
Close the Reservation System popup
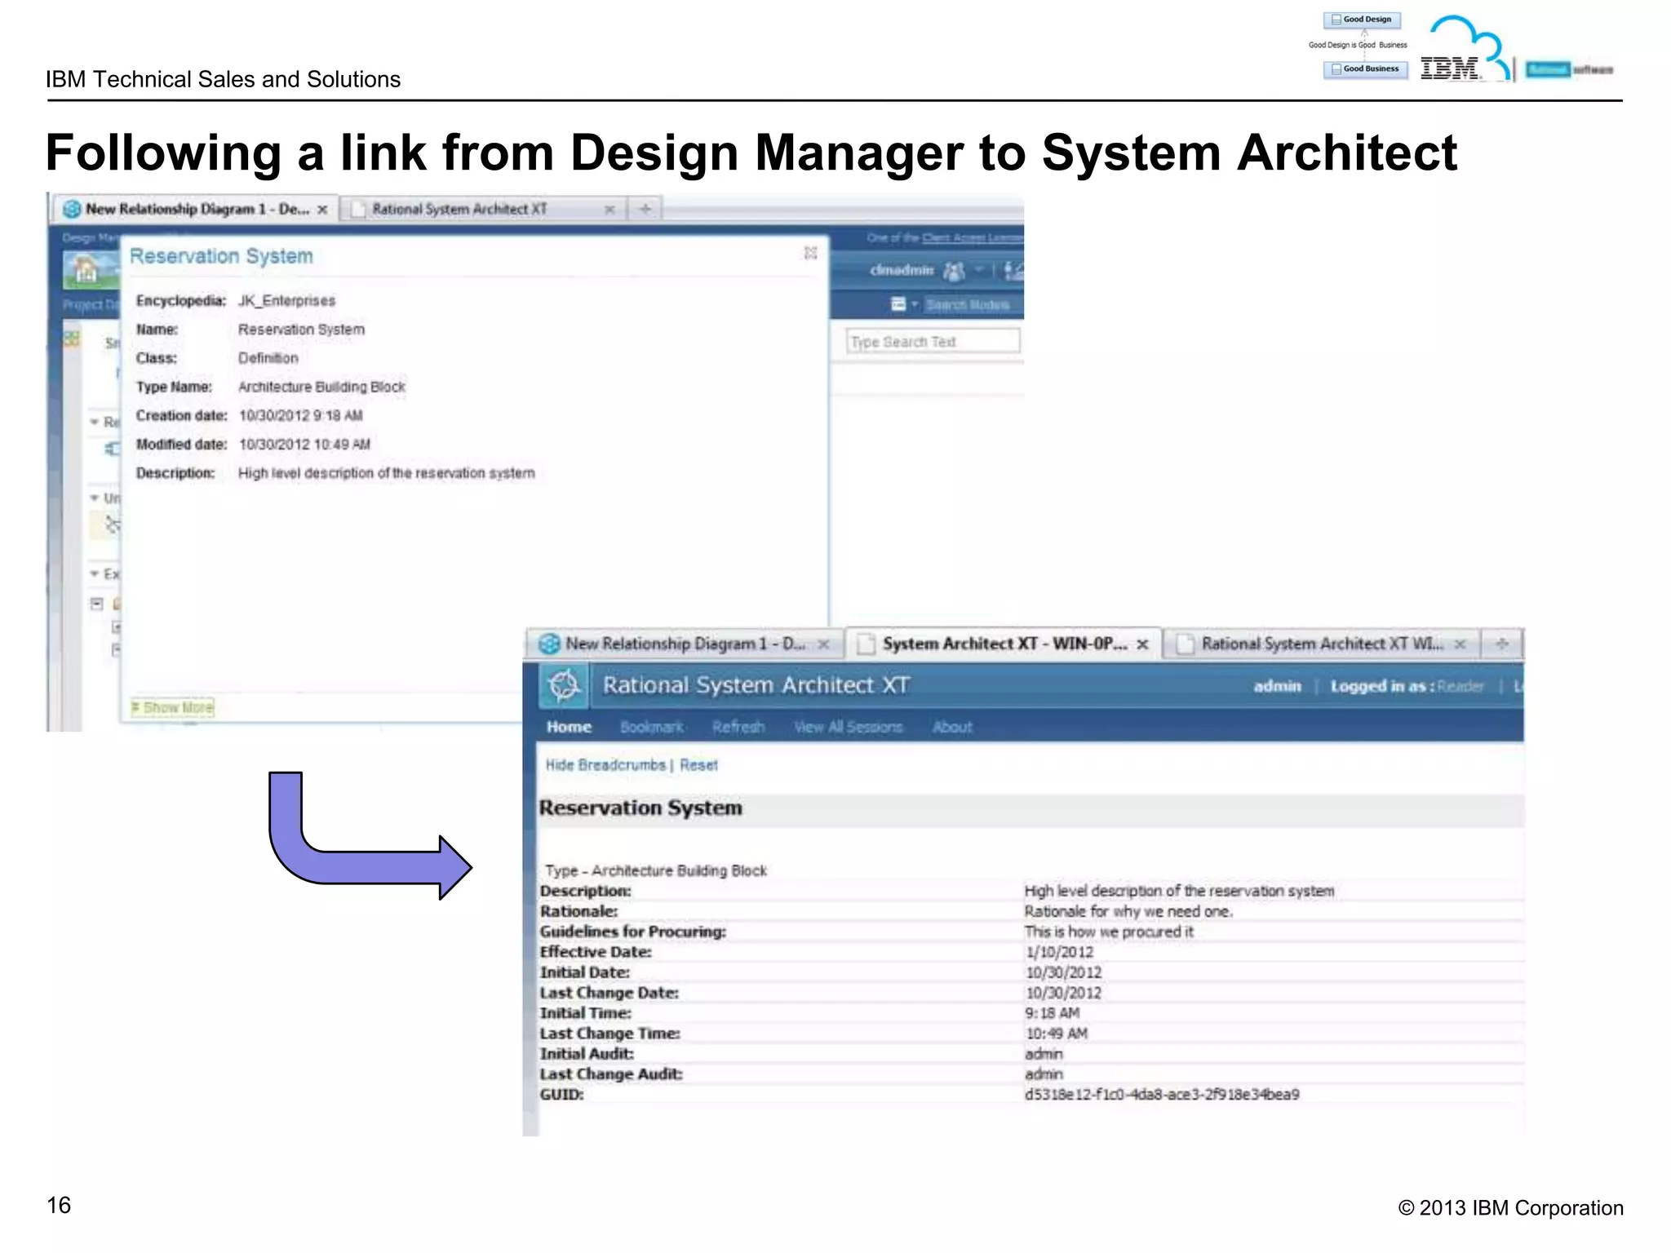tap(810, 253)
